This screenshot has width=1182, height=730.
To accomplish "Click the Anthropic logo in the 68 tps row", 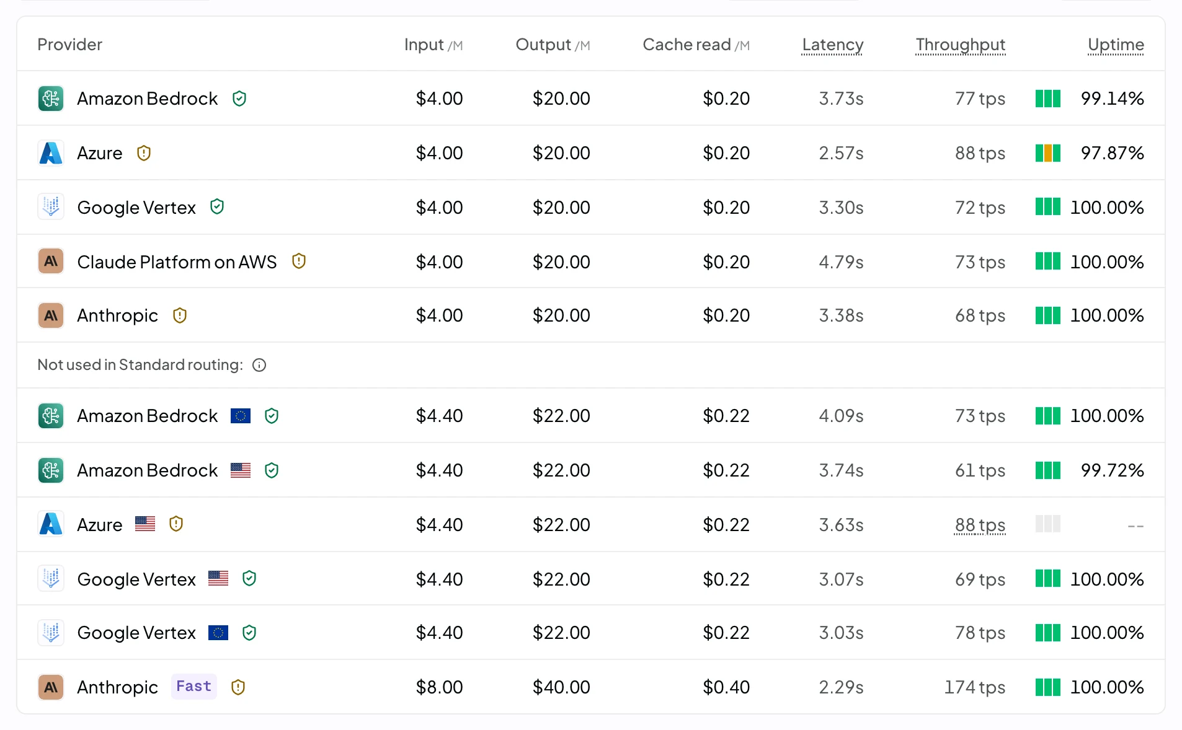I will point(51,315).
